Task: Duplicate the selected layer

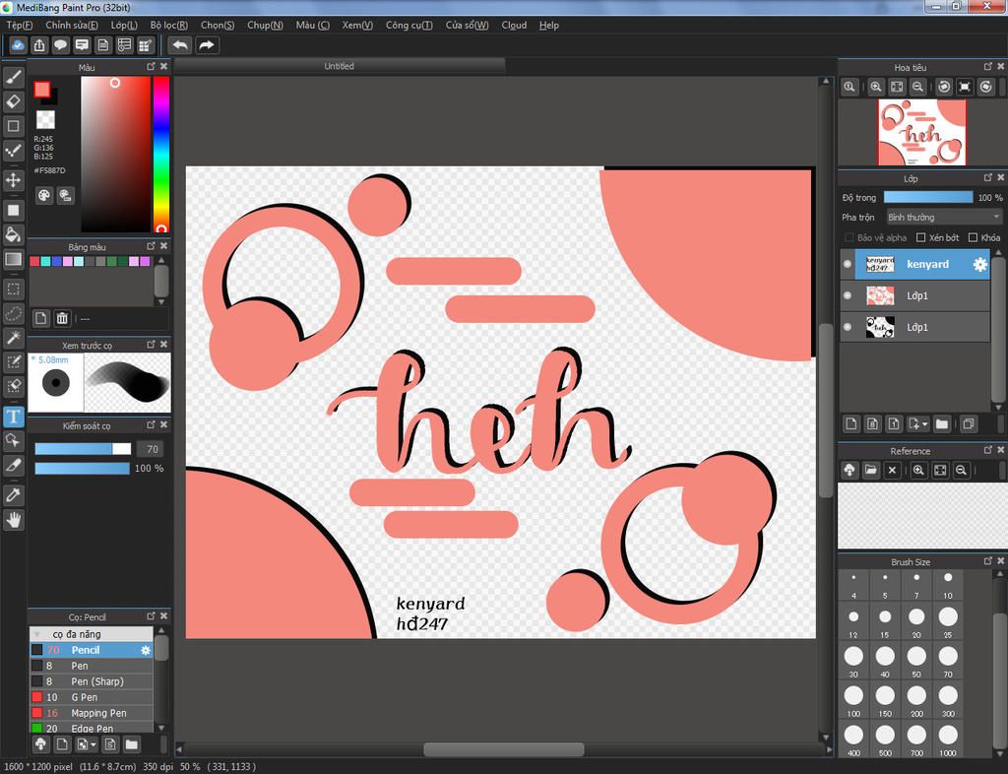Action: [969, 423]
